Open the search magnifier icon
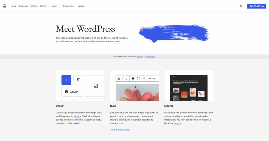Viewport: 269px width, 141px height. 241,6
